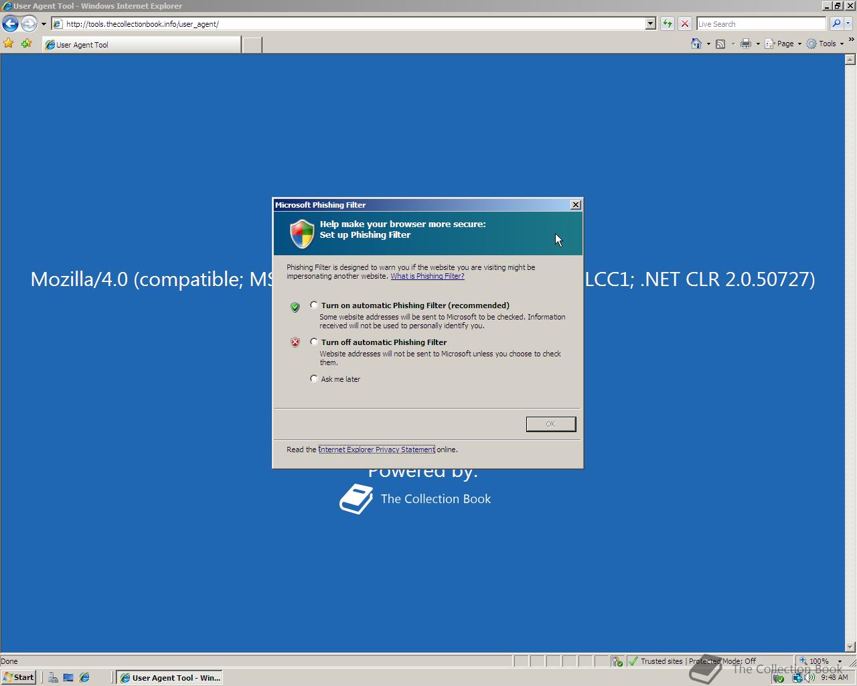Open the zoom level dropdown arrow
Image resolution: width=857 pixels, height=686 pixels.
tap(840, 661)
